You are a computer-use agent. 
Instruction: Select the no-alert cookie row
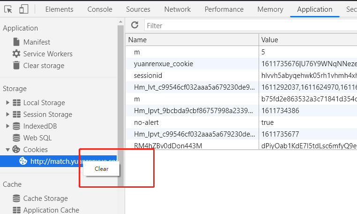point(241,122)
